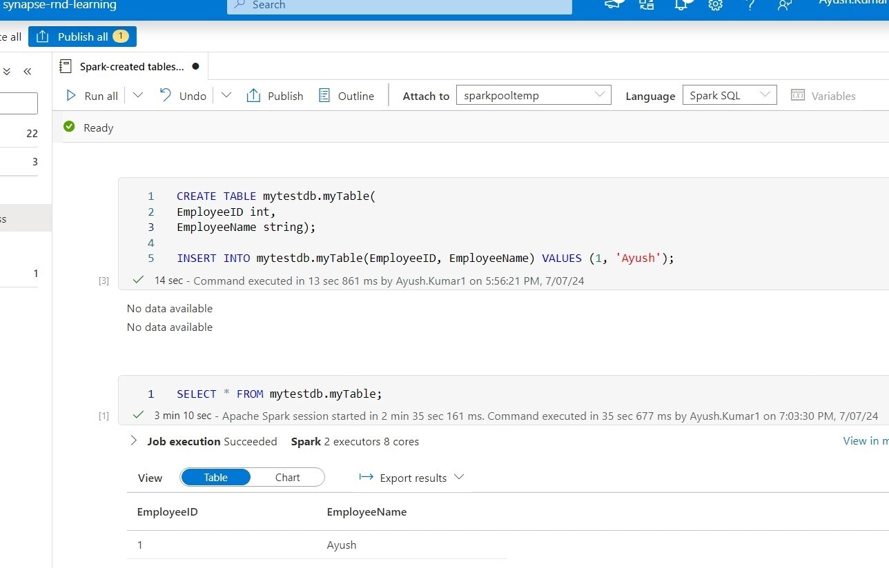Click the Publish all button
The image size is (889, 568).
click(x=82, y=37)
